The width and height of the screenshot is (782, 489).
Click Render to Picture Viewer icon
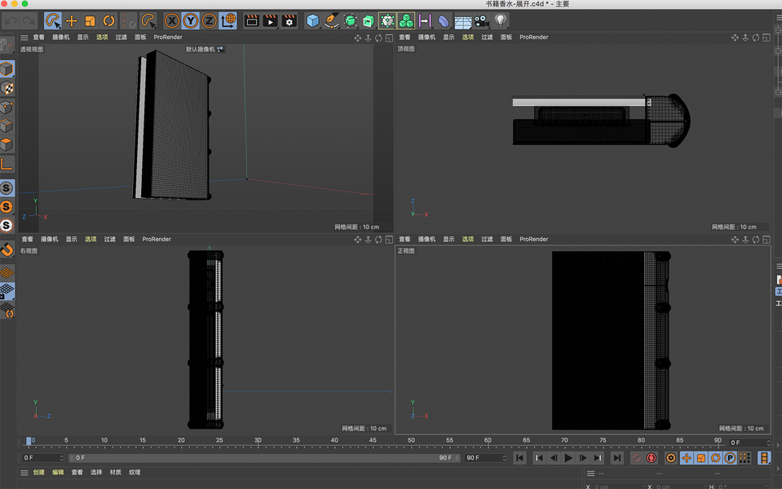[270, 21]
